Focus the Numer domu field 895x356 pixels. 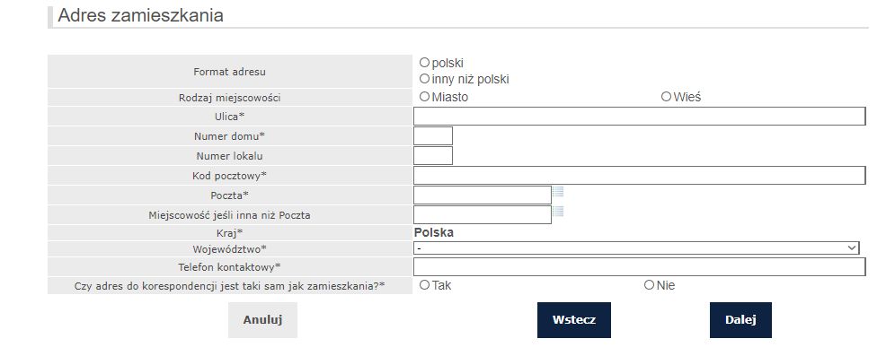pos(432,136)
